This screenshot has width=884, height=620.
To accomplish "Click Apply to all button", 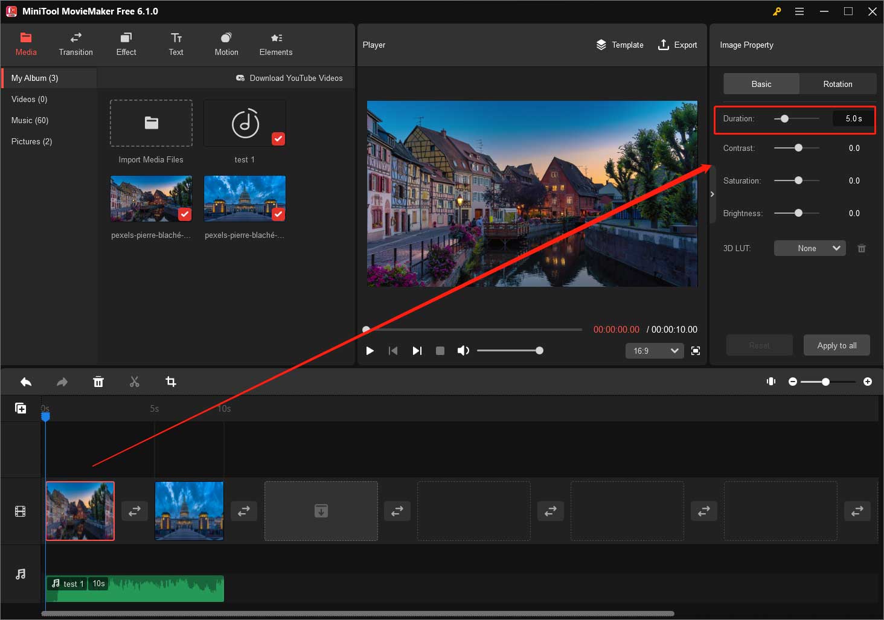I will 837,345.
